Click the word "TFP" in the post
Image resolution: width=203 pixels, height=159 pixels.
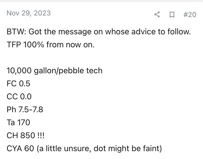point(14,45)
